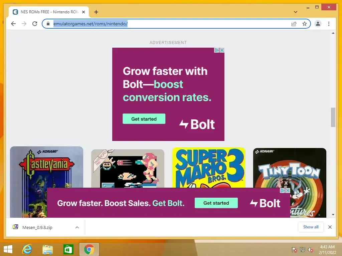Click the Bolt logo in bottom banner
This screenshot has height=256, width=342.
265,203
